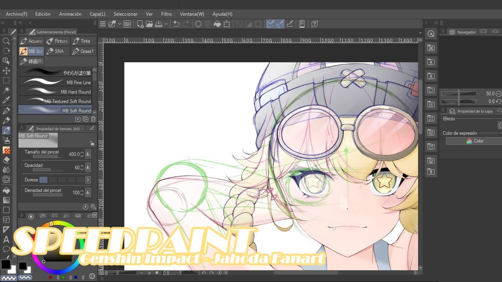Delete sub tool with trash icon
The height and width of the screenshot is (282, 502).
[93, 119]
